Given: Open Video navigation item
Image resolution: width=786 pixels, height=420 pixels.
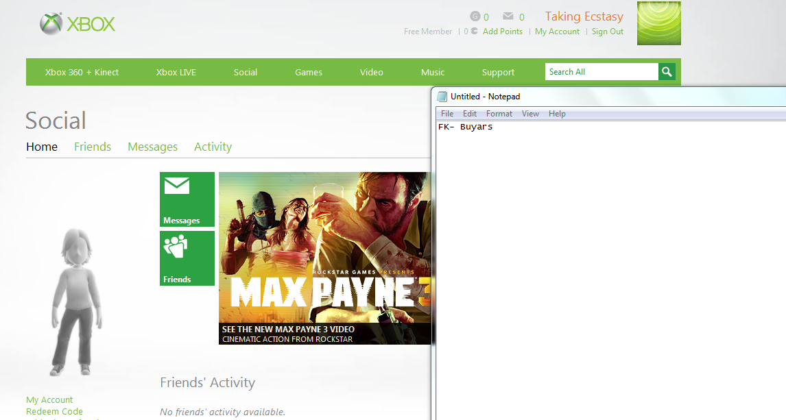Looking at the screenshot, I should click(x=372, y=72).
